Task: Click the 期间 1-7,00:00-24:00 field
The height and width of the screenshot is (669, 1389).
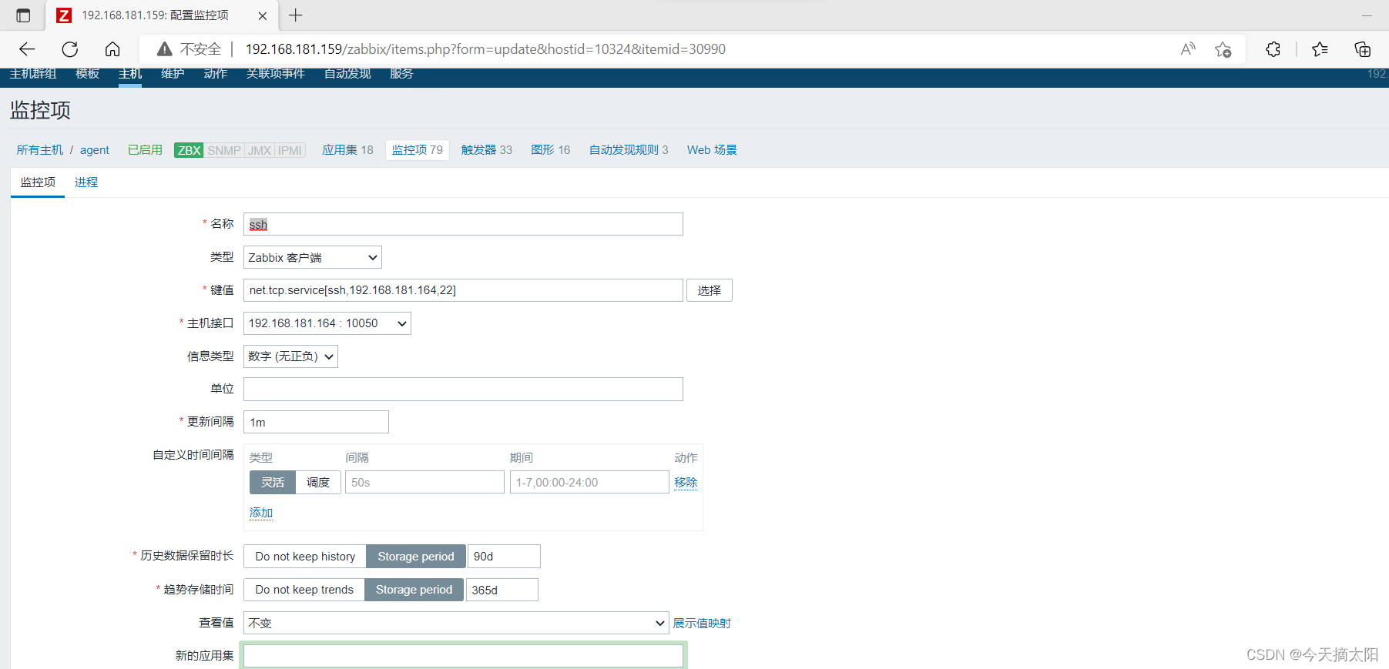Action: (x=589, y=483)
